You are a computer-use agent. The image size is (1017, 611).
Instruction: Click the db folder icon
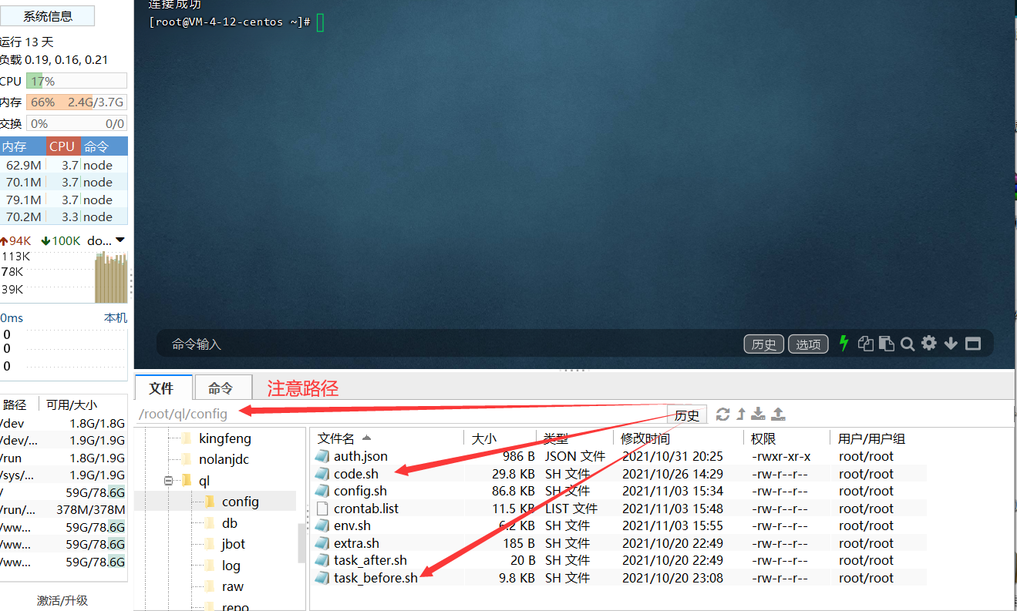pyautogui.click(x=208, y=523)
